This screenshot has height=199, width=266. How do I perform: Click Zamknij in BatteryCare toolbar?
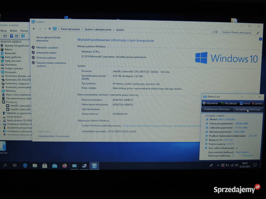click(x=257, y=104)
